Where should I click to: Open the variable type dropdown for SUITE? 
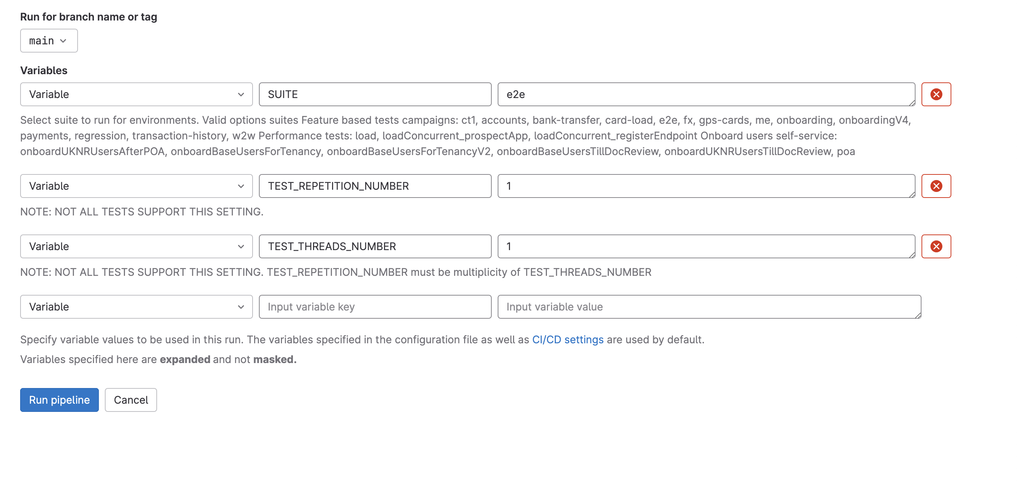136,94
